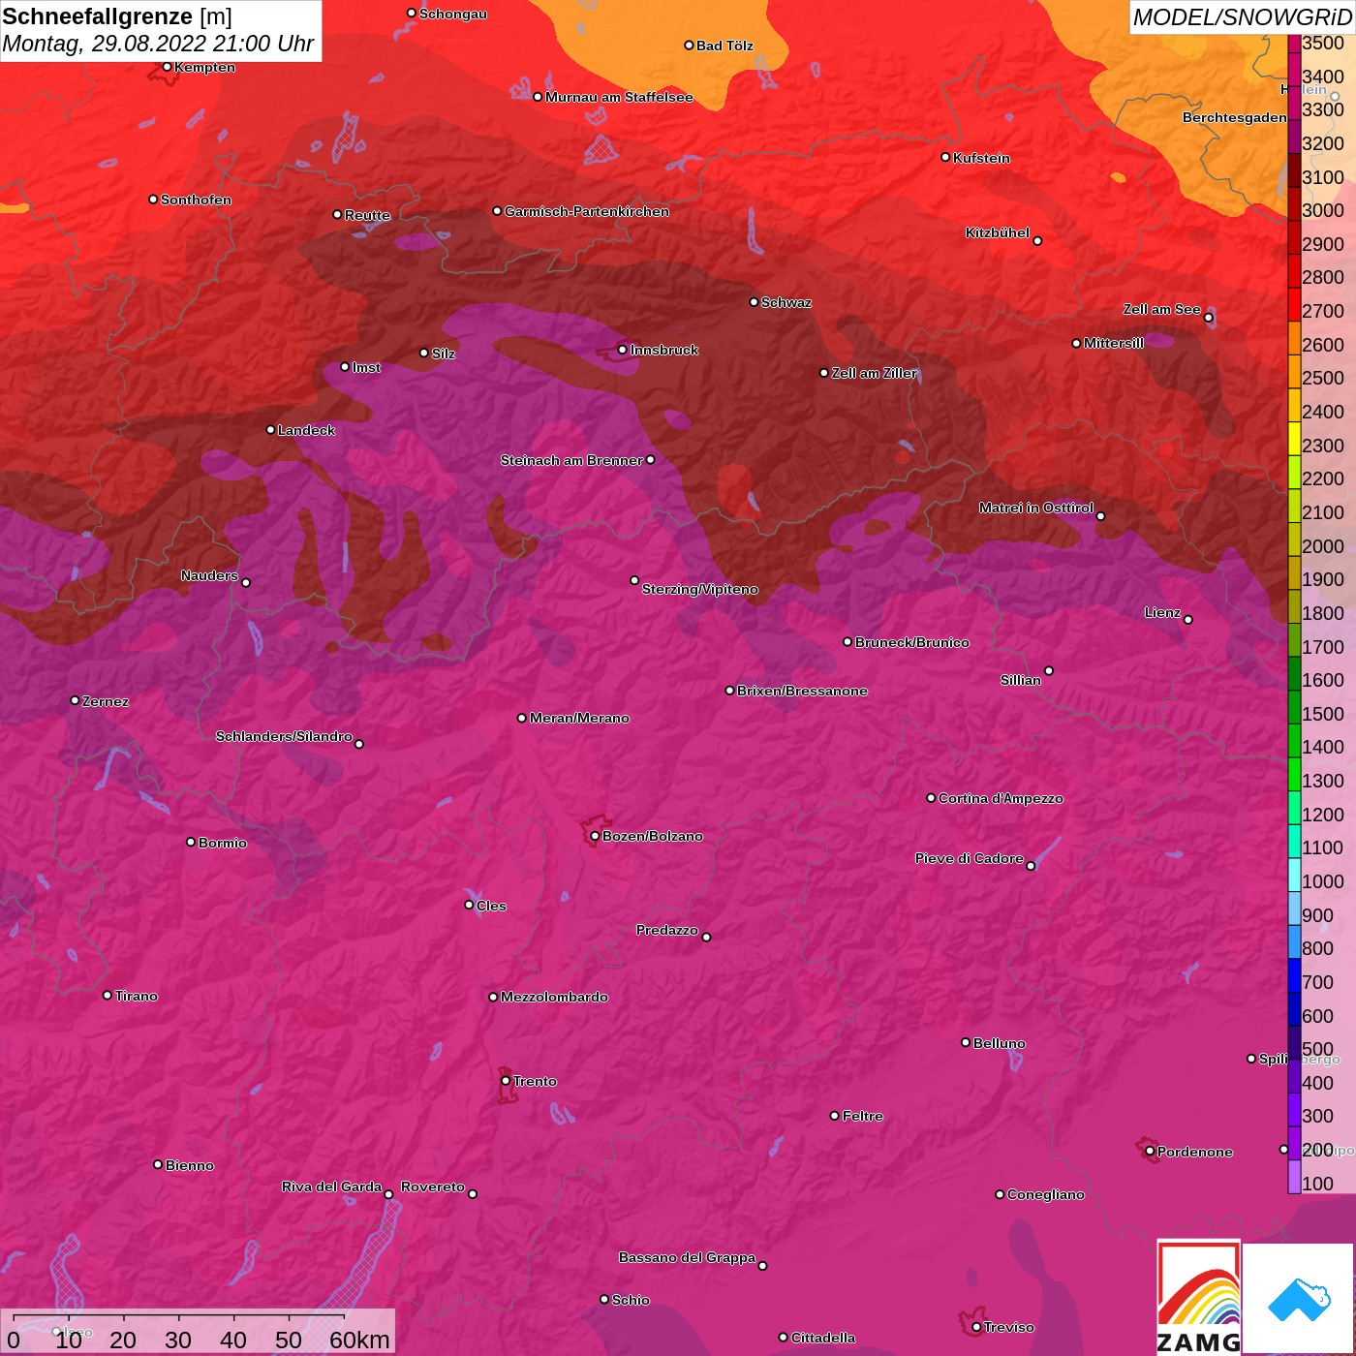This screenshot has height=1356, width=1356.
Task: Select Steinach am Brenner label
Action: click(571, 460)
